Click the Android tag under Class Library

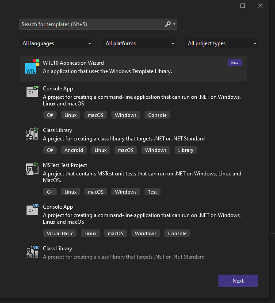tap(74, 150)
